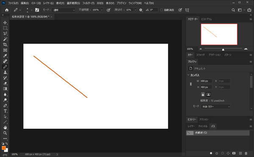The width and height of the screenshot is (254, 157).
Task: Select the Path Selection tool
Action: point(5,116)
